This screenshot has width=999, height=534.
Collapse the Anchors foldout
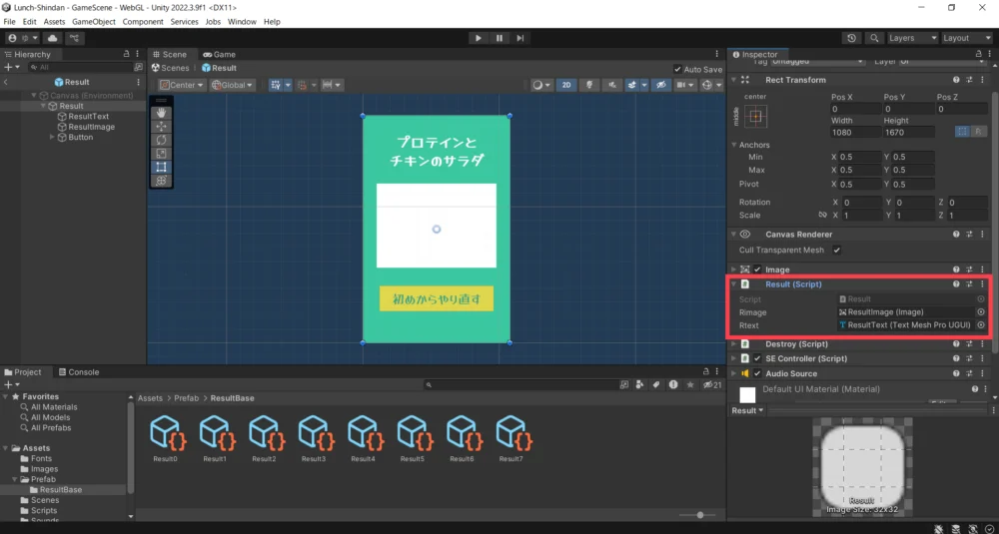pos(733,145)
